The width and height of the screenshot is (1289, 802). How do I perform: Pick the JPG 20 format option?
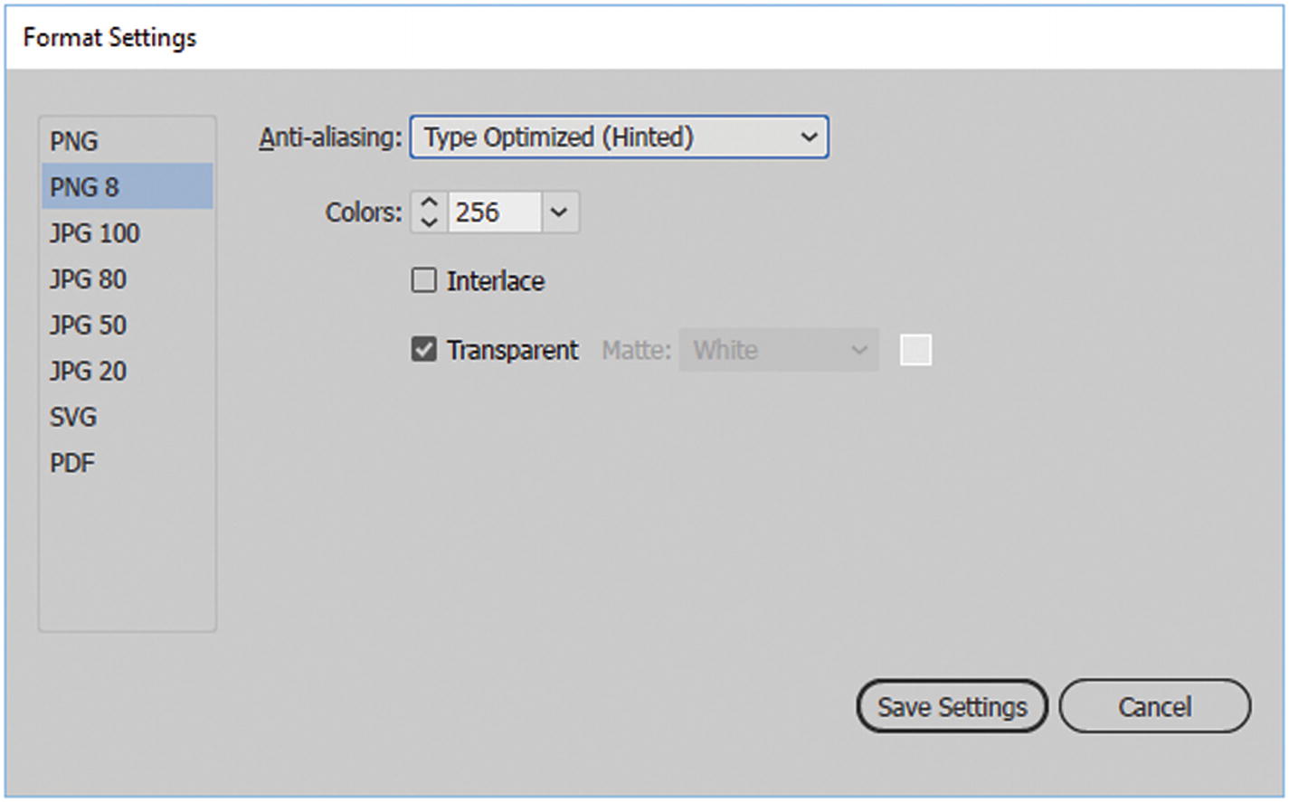tap(88, 372)
